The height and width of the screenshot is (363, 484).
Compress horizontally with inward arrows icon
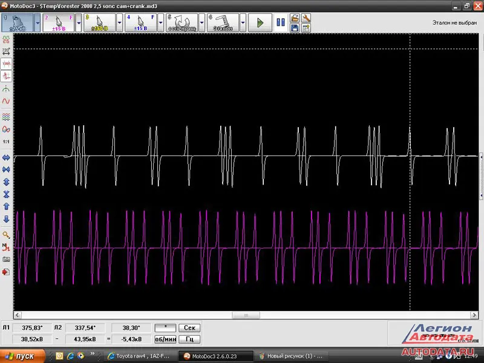pos(6,169)
